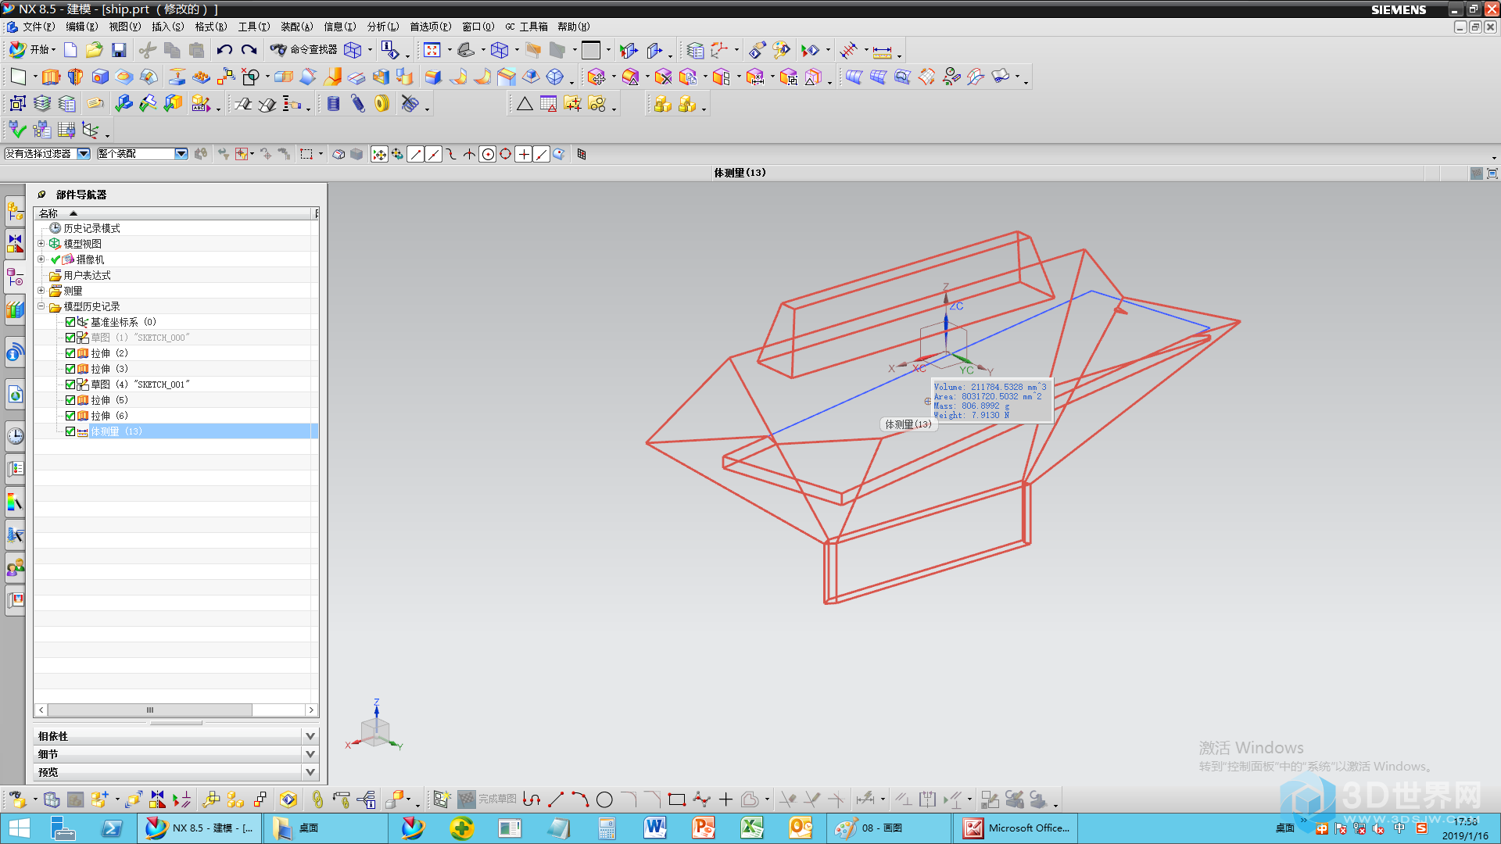
Task: Select the Point plus sketch tool
Action: point(725,799)
